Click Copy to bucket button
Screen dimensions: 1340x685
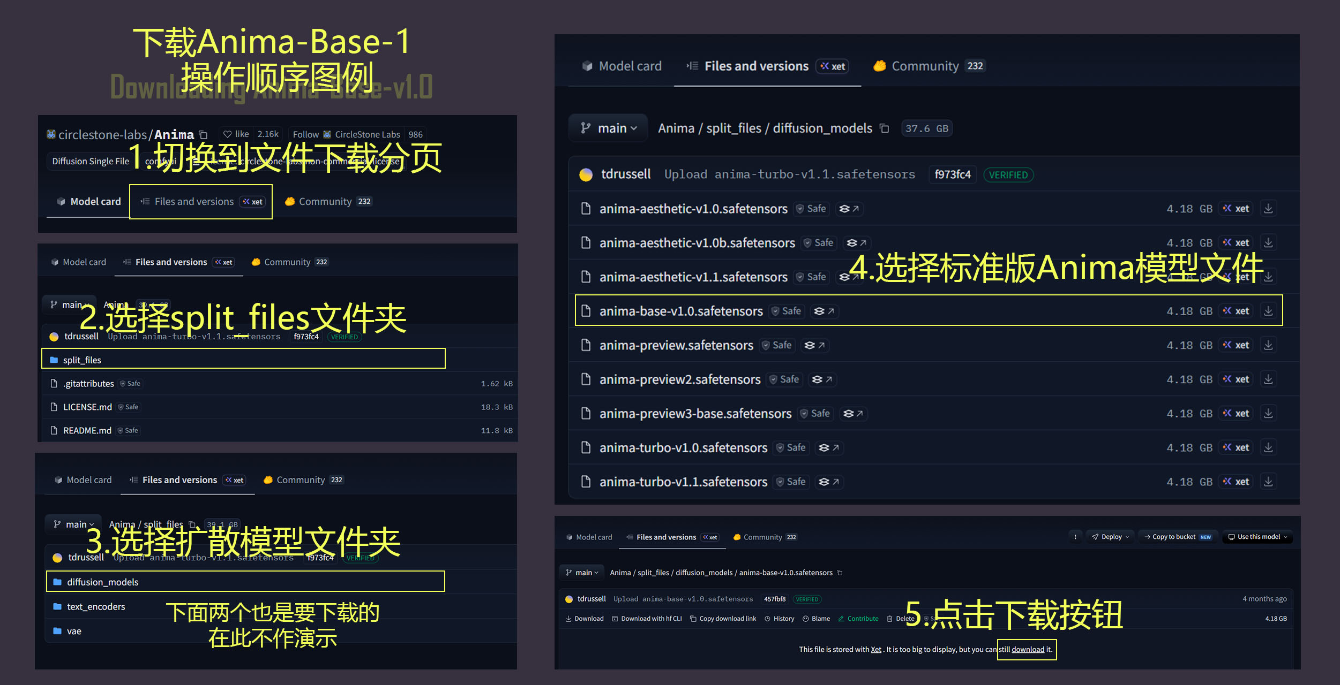pyautogui.click(x=1178, y=537)
